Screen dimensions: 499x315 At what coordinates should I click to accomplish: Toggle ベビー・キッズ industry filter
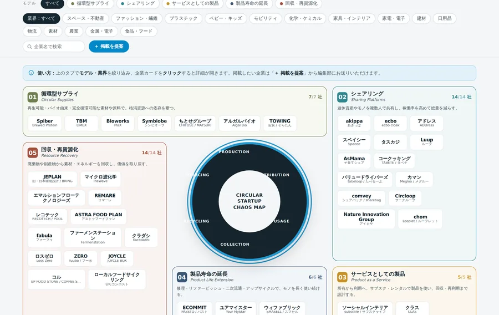(226, 18)
